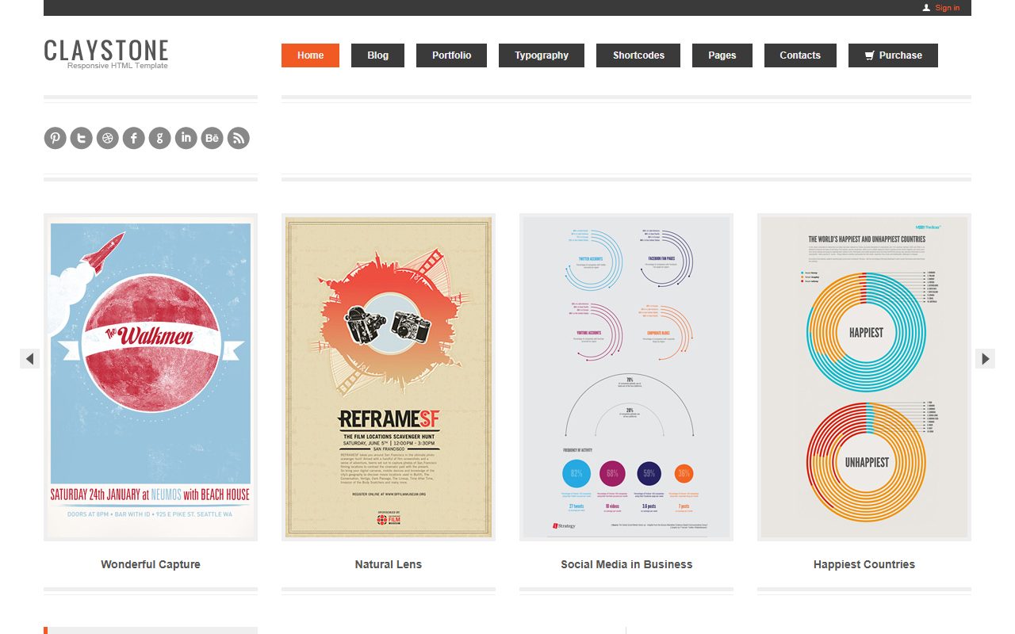This screenshot has height=634, width=1015.
Task: Open Social Media in Business title
Action: (x=626, y=564)
